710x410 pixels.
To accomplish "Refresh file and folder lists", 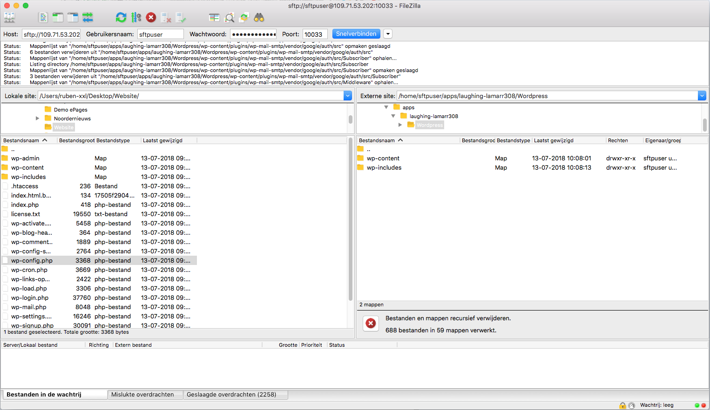I will (x=121, y=18).
